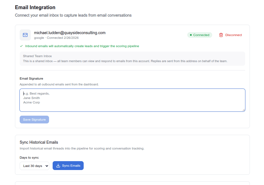Click the download icon inside Sync Emails button
Image resolution: width=264 pixels, height=185 pixels.
coord(58,165)
